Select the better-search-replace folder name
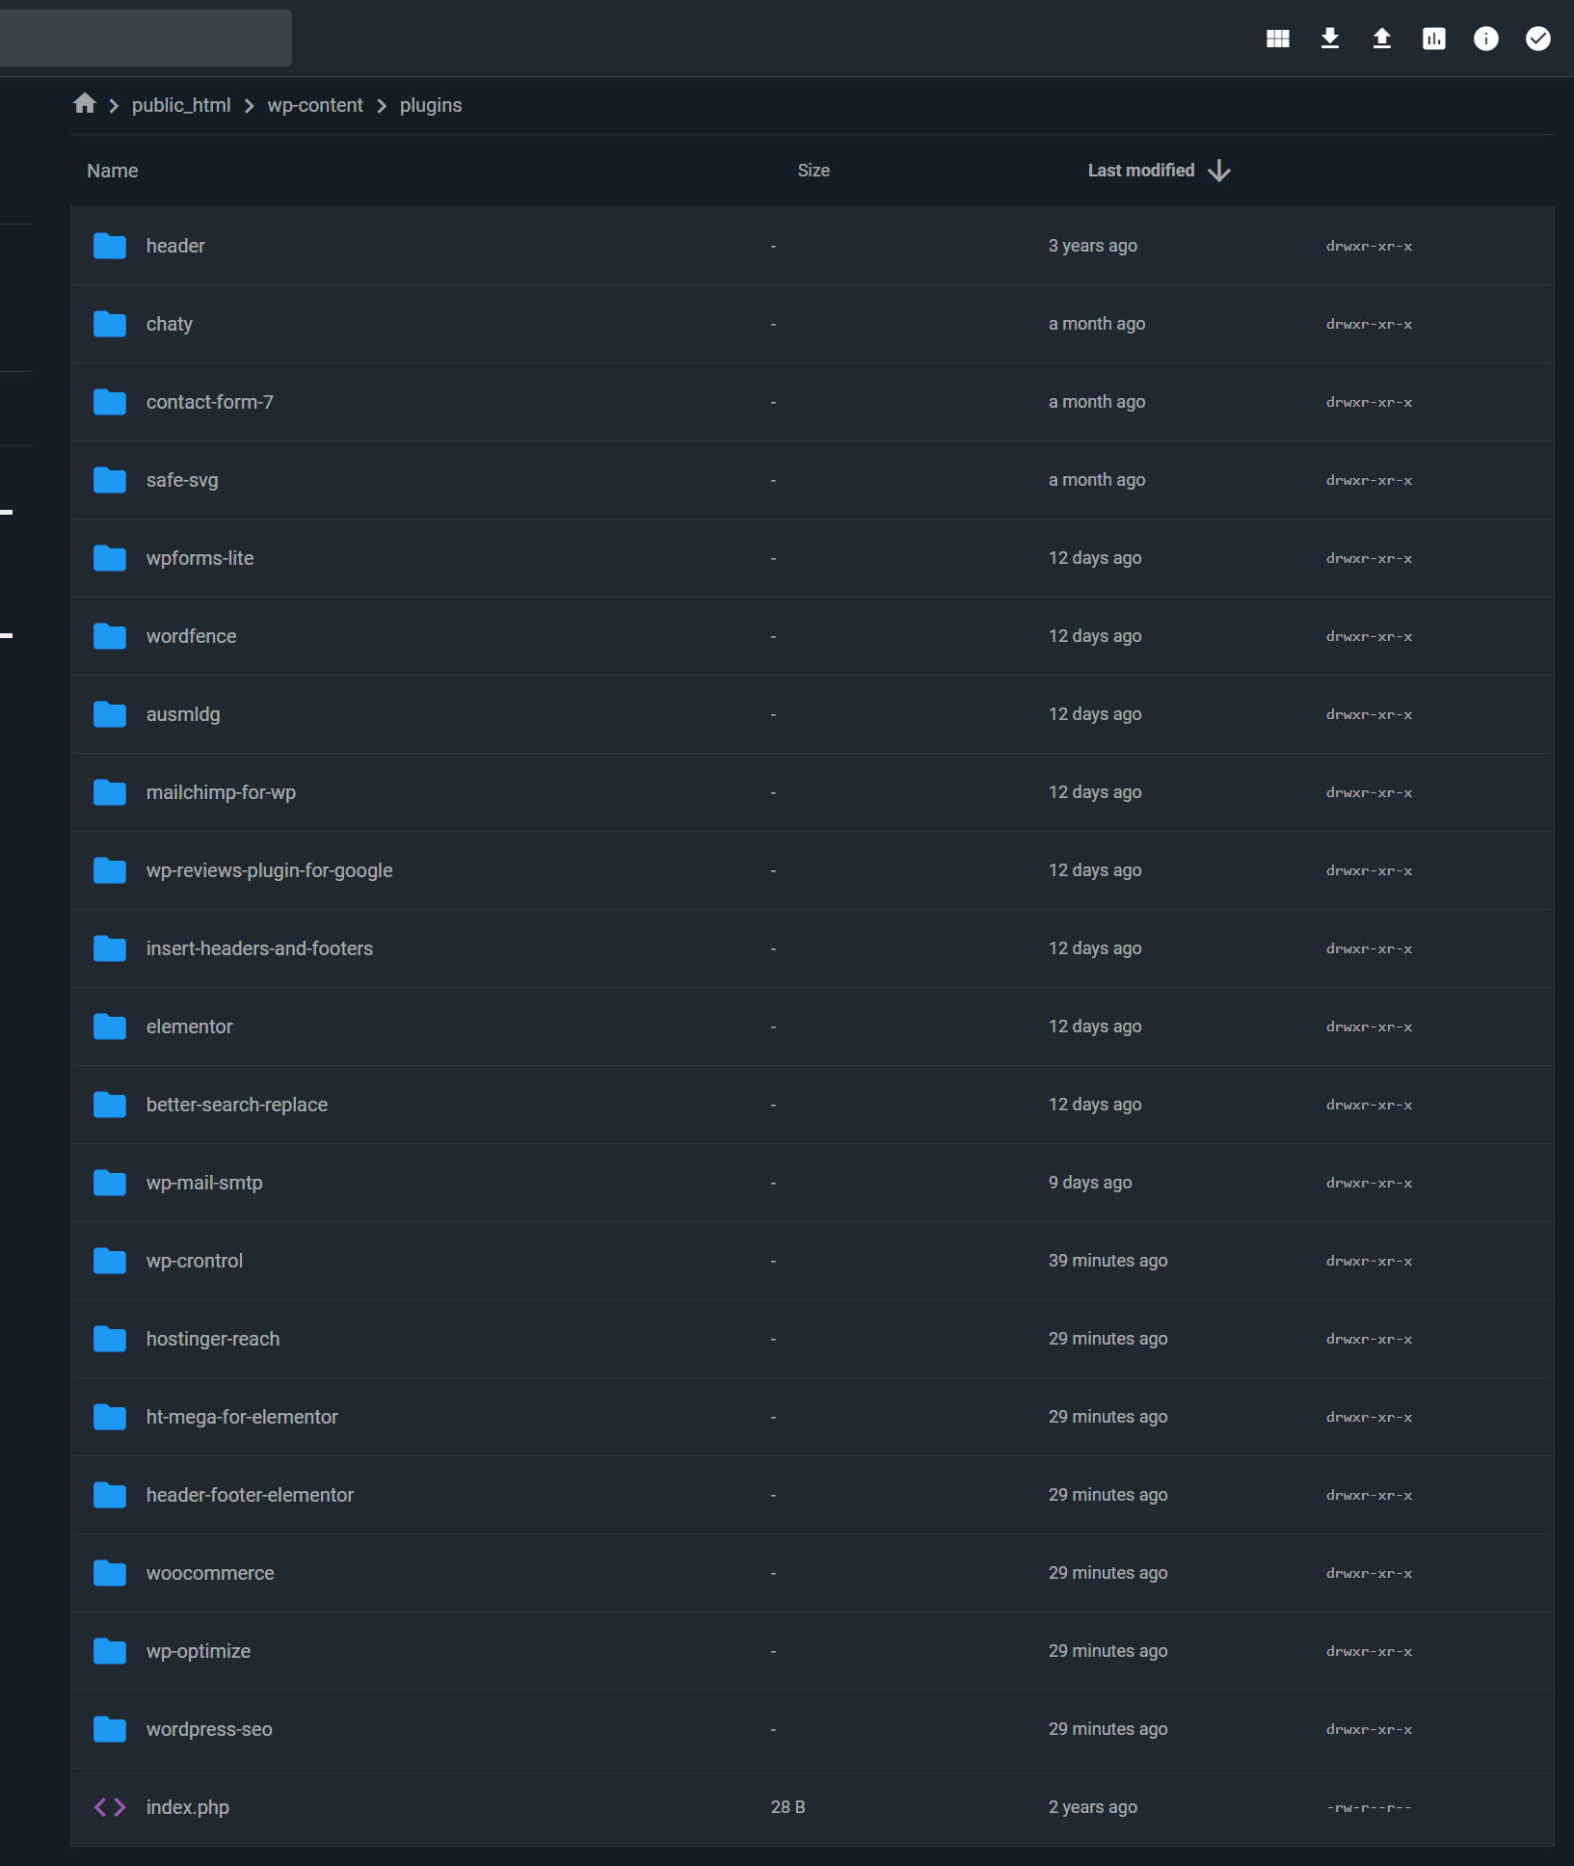Viewport: 1574px width, 1866px height. pos(237,1105)
